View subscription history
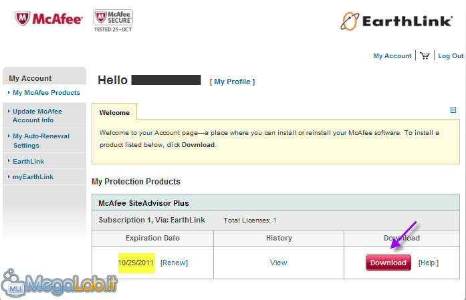466x300 pixels. [x=279, y=263]
